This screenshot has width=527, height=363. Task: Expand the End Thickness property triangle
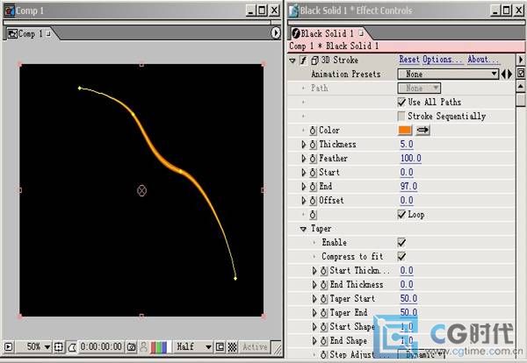tap(314, 285)
